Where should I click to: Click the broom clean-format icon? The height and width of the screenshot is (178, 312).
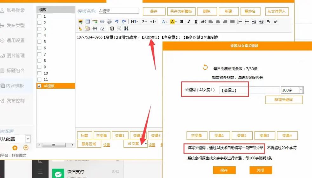(80, 29)
